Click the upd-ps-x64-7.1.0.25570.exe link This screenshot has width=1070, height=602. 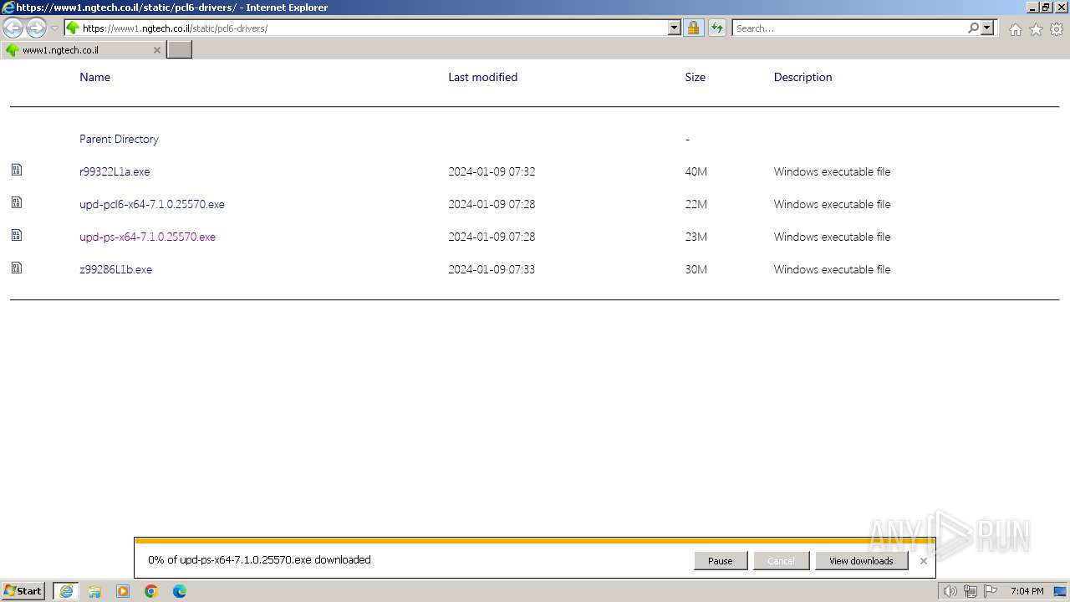[x=147, y=237]
